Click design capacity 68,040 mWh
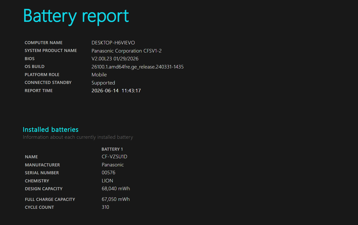The image size is (358, 225). tap(116, 188)
